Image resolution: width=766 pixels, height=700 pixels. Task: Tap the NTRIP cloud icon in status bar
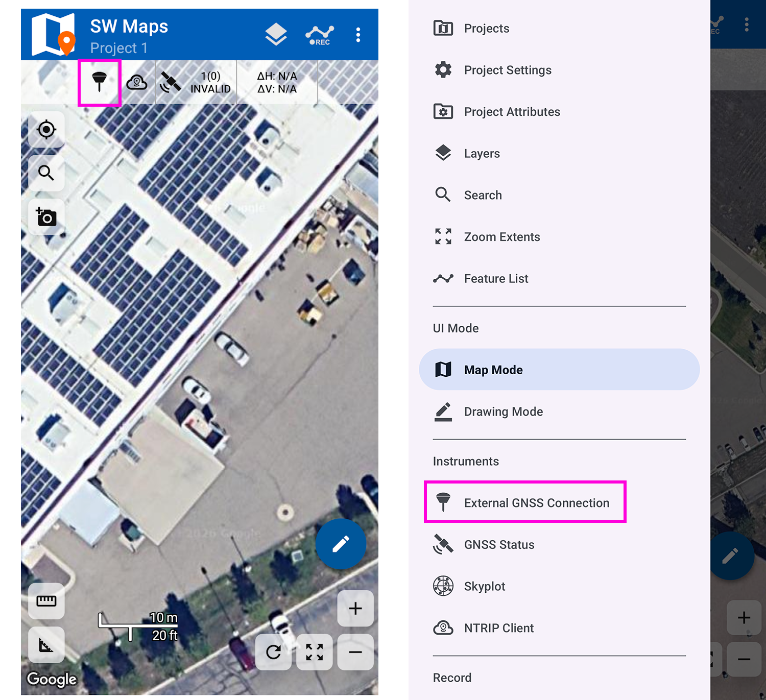click(x=137, y=82)
